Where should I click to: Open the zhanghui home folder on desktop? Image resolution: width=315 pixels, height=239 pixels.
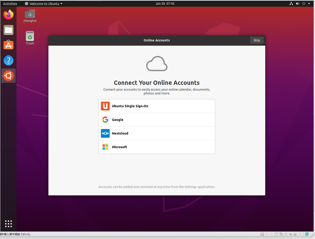(30, 16)
